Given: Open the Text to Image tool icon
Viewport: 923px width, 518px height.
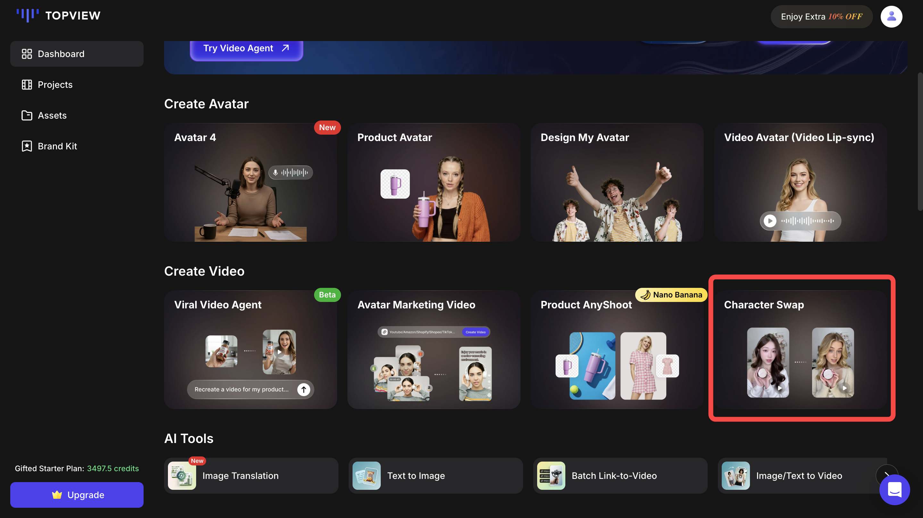Looking at the screenshot, I should (366, 476).
